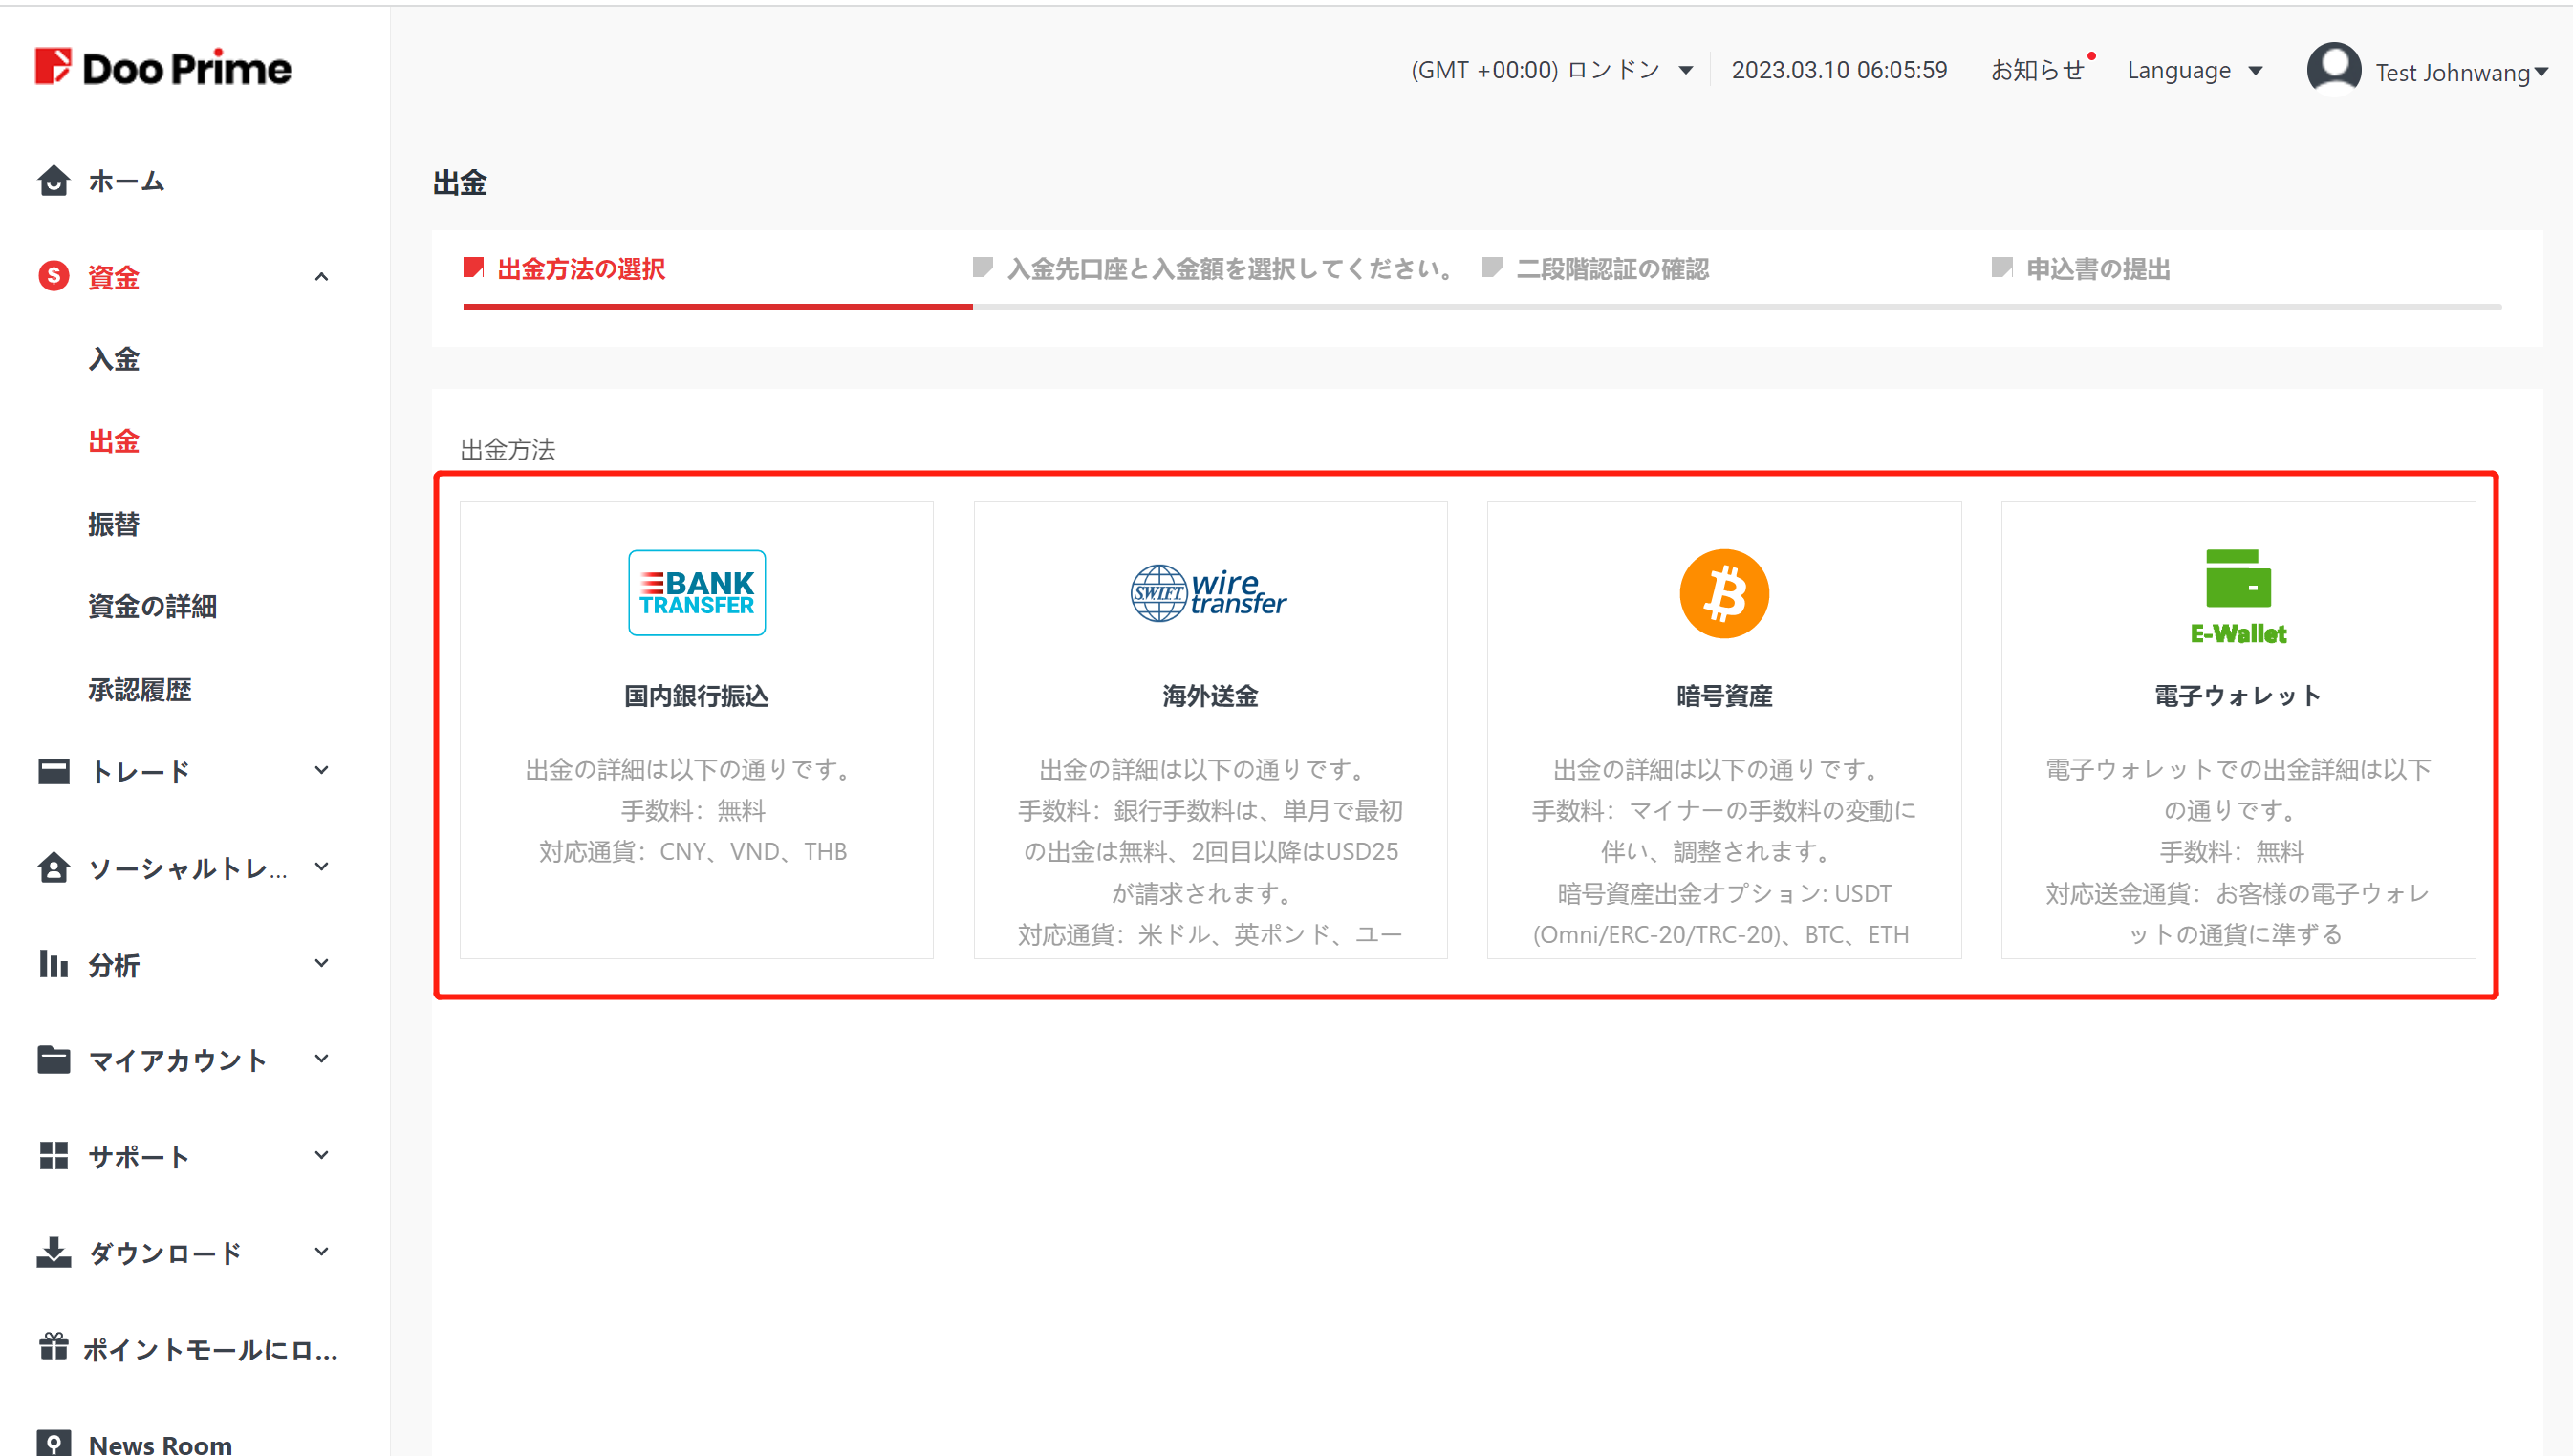Open News Room link in sidebar
Screen dimensions: 2573x1456
[x=160, y=1443]
